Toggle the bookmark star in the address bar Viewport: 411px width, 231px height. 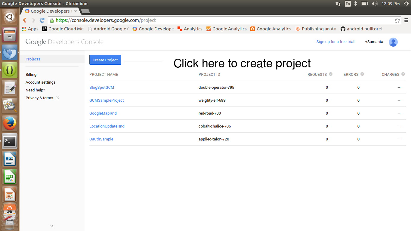pos(397,20)
